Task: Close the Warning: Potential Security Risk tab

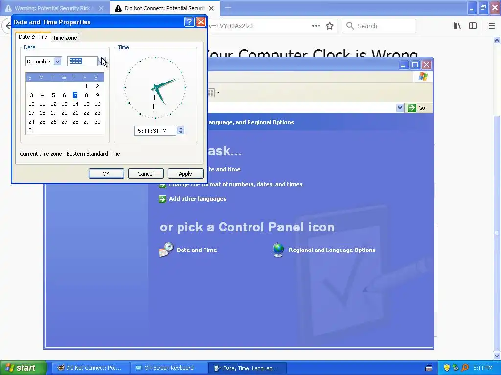Action: (x=101, y=8)
